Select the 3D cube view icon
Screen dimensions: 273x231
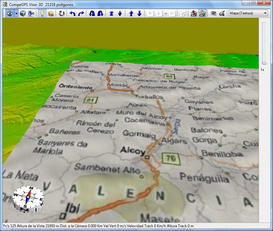tap(23, 13)
